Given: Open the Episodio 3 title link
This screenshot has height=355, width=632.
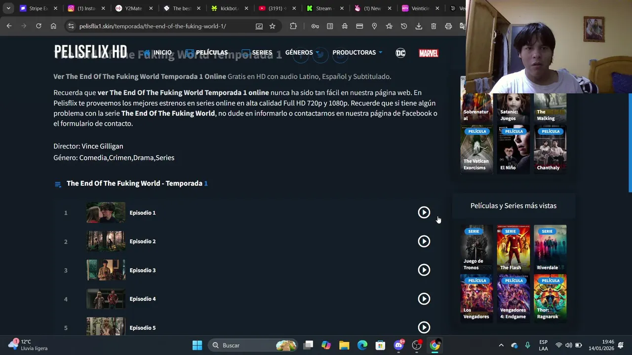Looking at the screenshot, I should click(142, 270).
